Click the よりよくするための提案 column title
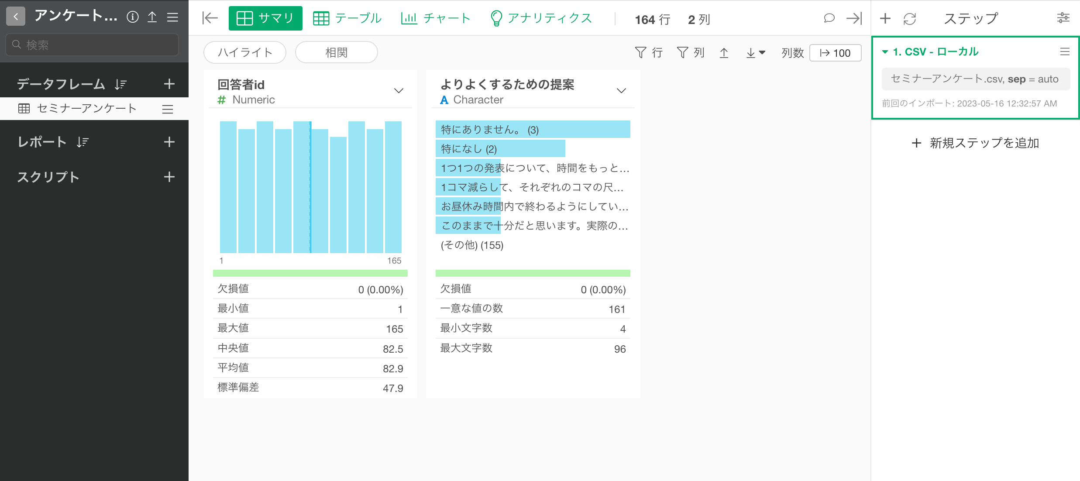This screenshot has height=481, width=1080. (x=507, y=84)
